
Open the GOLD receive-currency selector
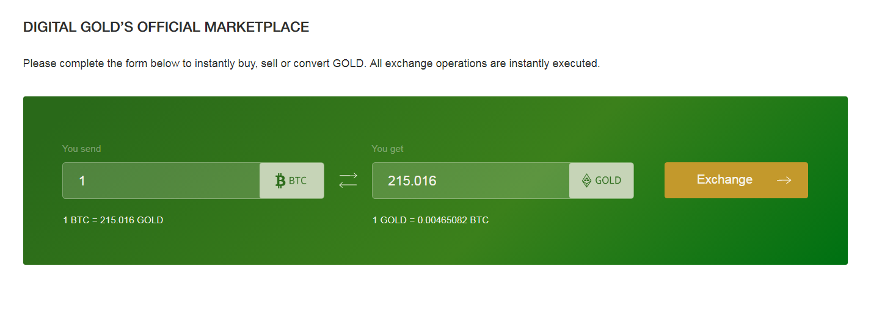[x=602, y=181]
